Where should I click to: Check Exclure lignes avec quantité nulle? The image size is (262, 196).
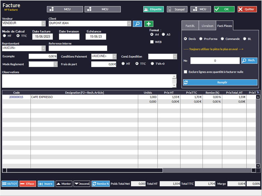[x=186, y=72]
